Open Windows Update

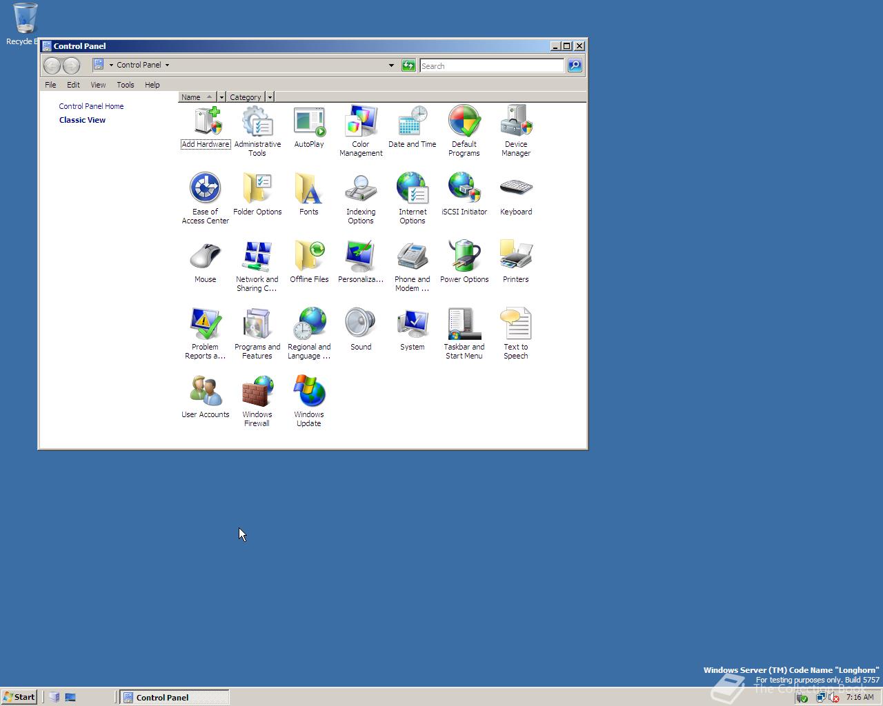309,401
